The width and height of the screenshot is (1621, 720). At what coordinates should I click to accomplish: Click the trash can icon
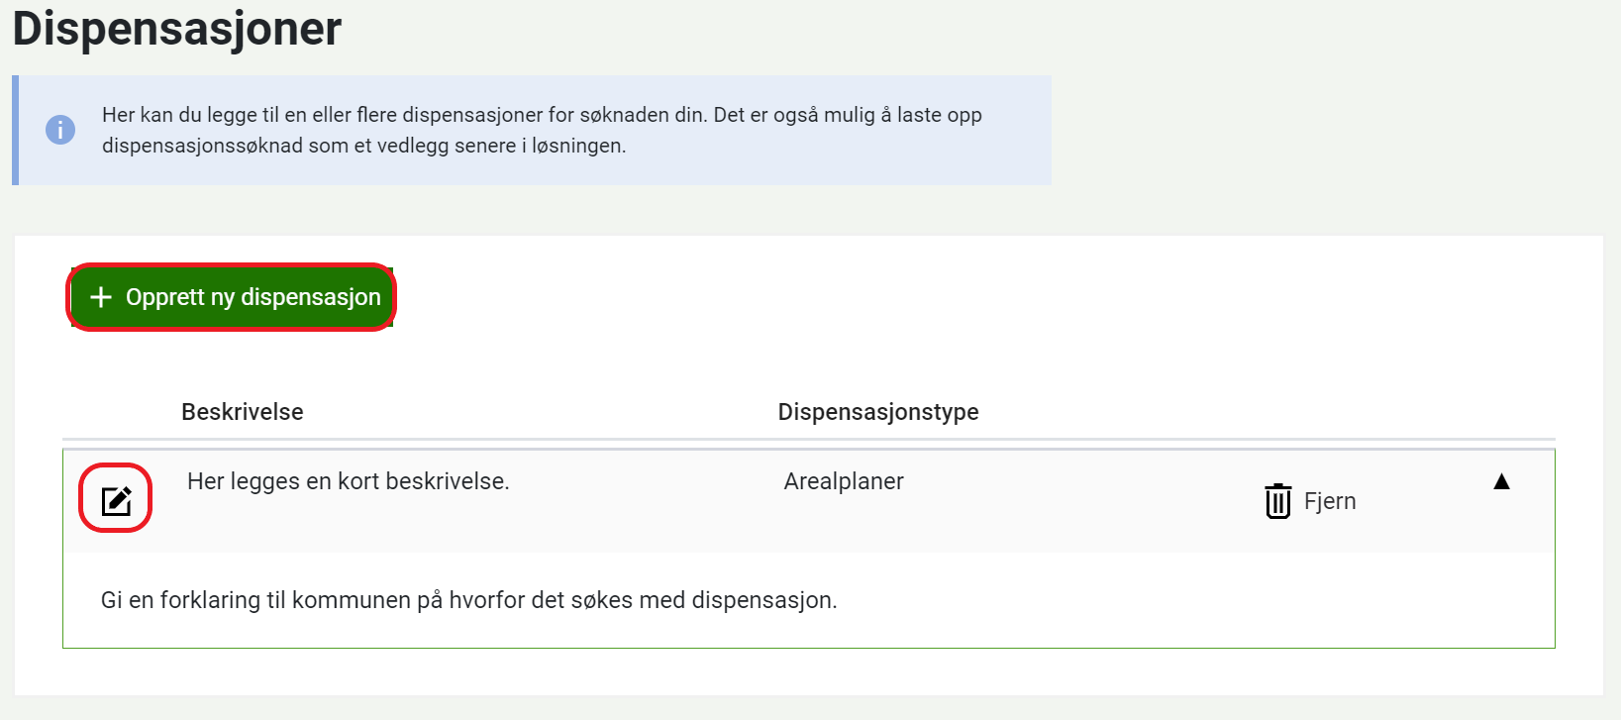click(1277, 501)
